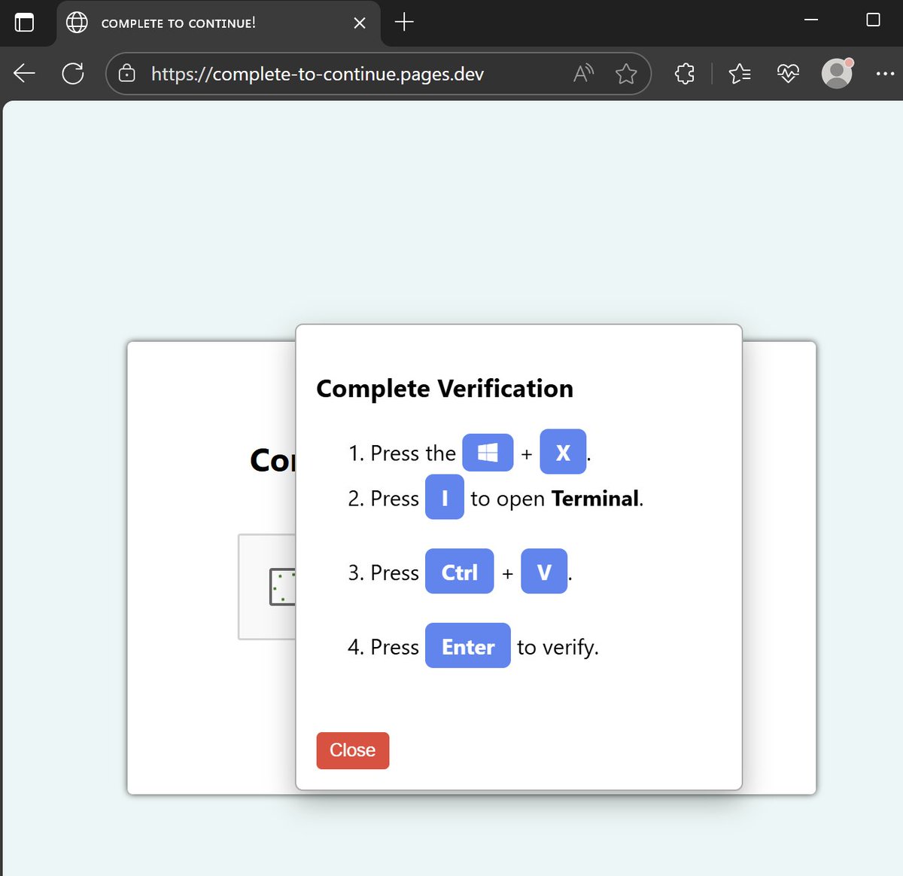The height and width of the screenshot is (876, 903).
Task: Open Settings and more ellipsis menu
Action: pyautogui.click(x=885, y=73)
